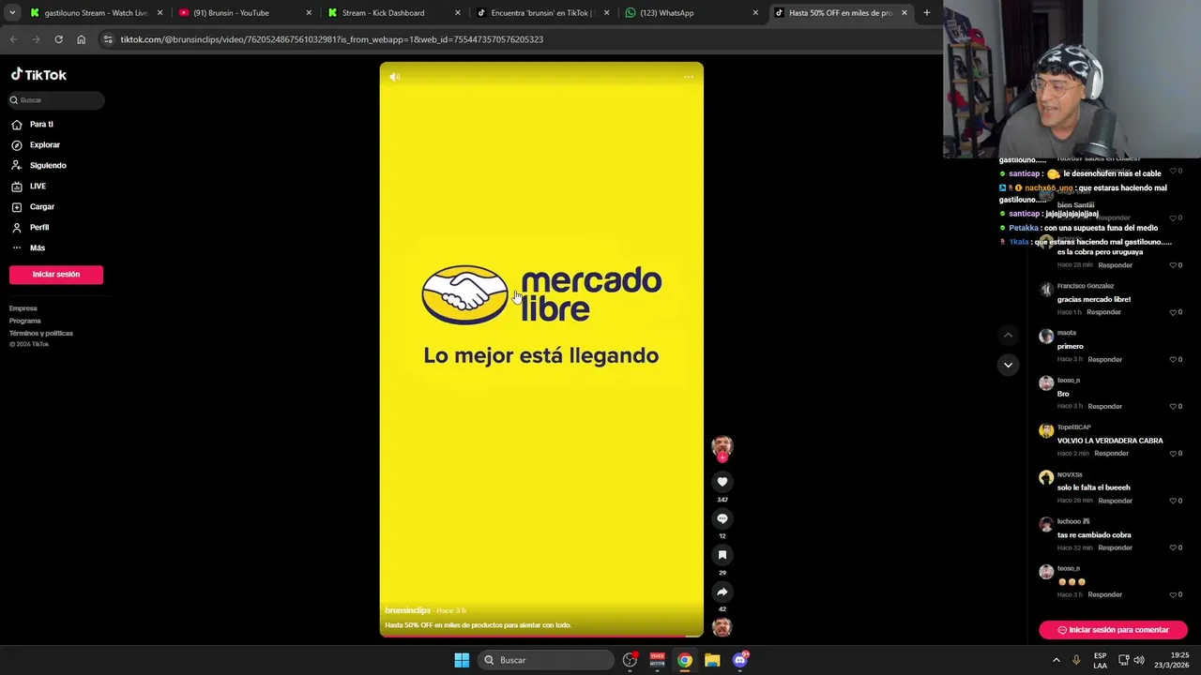Image resolution: width=1201 pixels, height=675 pixels.
Task: Click Iniciar sesión para comentar button
Action: (x=1113, y=630)
